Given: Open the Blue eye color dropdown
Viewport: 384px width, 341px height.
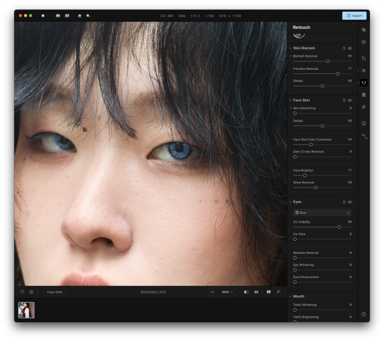Looking at the screenshot, I should coord(322,212).
